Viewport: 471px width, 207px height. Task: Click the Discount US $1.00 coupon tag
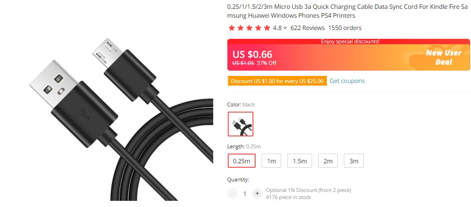coord(277,81)
